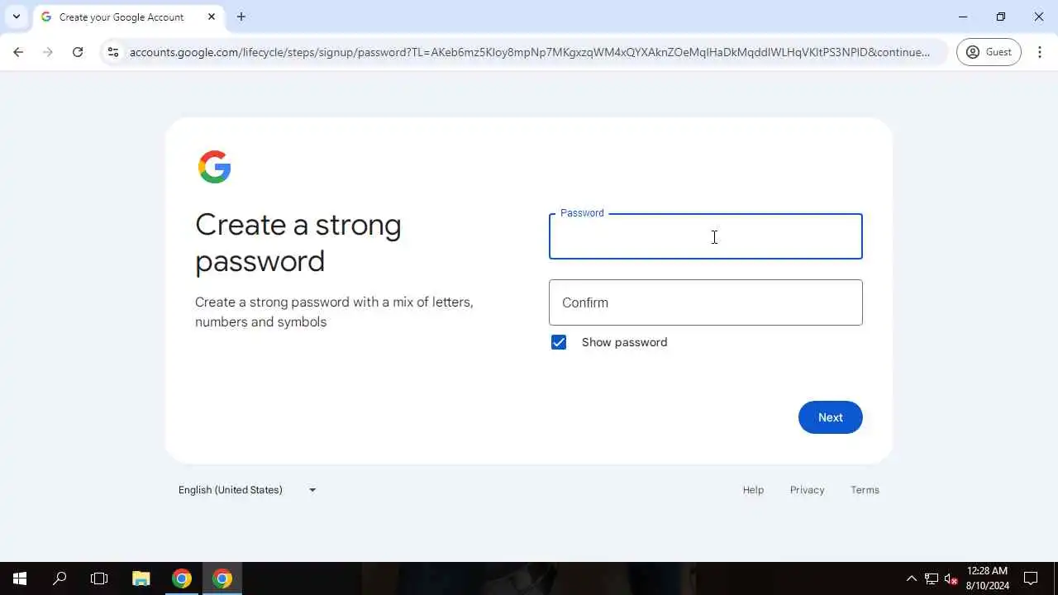Open the Privacy link
The height and width of the screenshot is (595, 1058).
coord(807,490)
